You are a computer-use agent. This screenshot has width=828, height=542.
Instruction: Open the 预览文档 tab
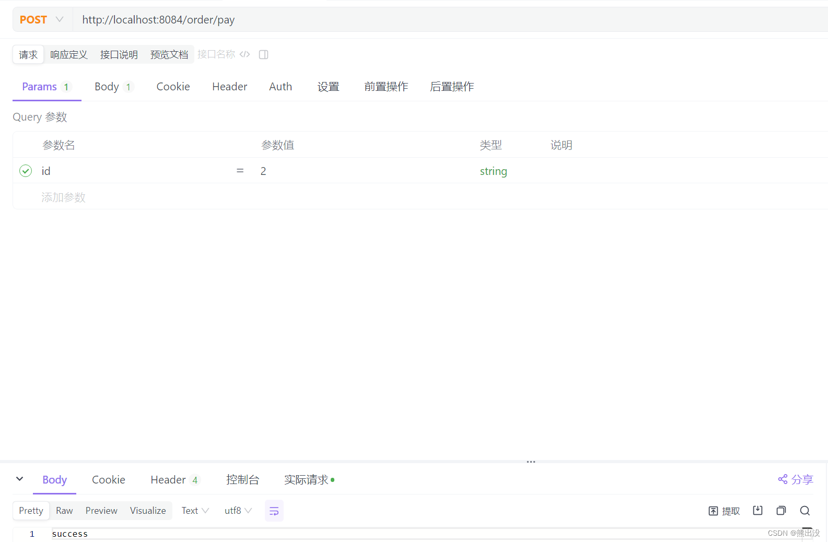(169, 55)
